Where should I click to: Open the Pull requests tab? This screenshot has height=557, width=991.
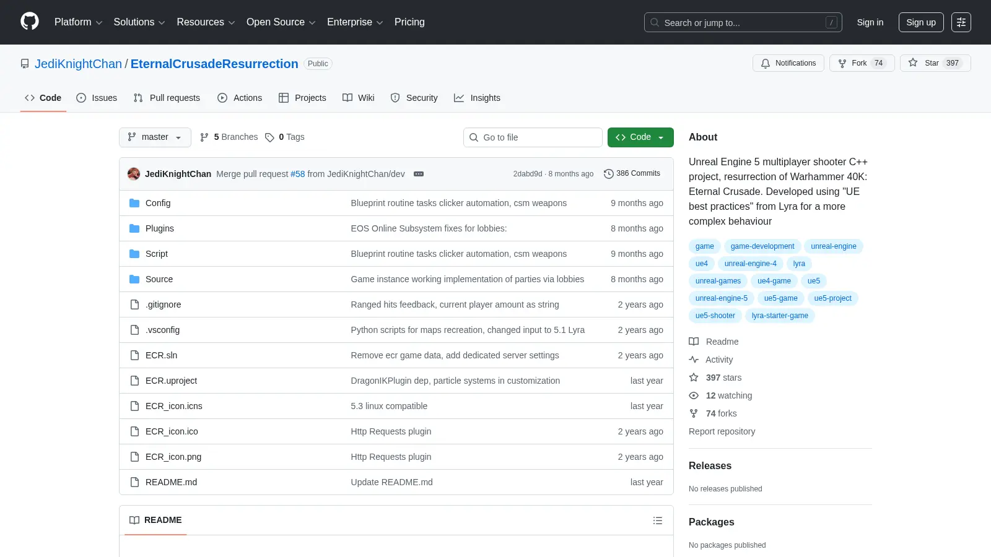coord(167,98)
